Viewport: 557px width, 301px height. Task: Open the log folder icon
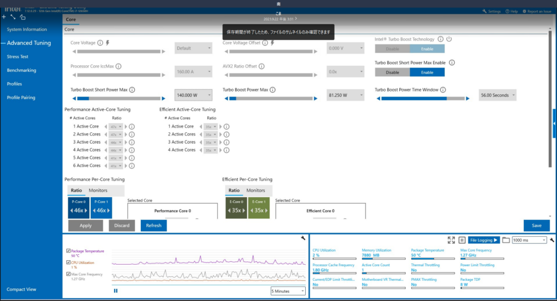point(506,240)
